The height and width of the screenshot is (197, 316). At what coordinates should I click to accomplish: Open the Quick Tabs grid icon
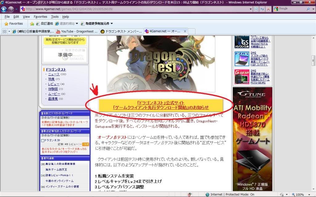coord(4,31)
